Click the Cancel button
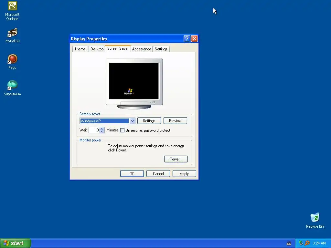331x248 pixels. point(158,173)
